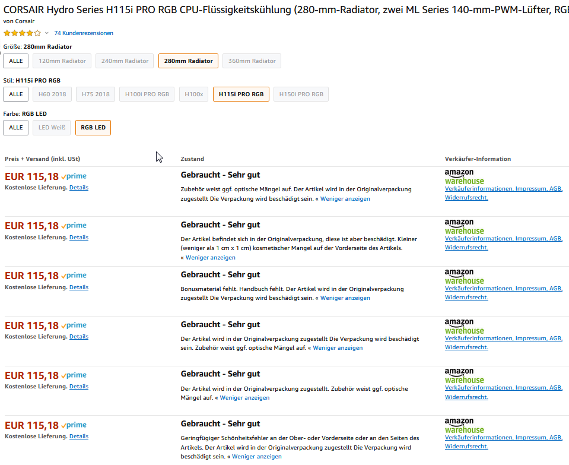Open Verkäuferinformationen link of sixth offer

(x=504, y=438)
